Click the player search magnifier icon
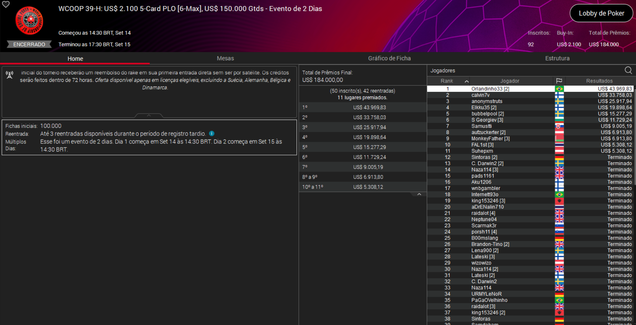The height and width of the screenshot is (325, 636). [x=628, y=70]
